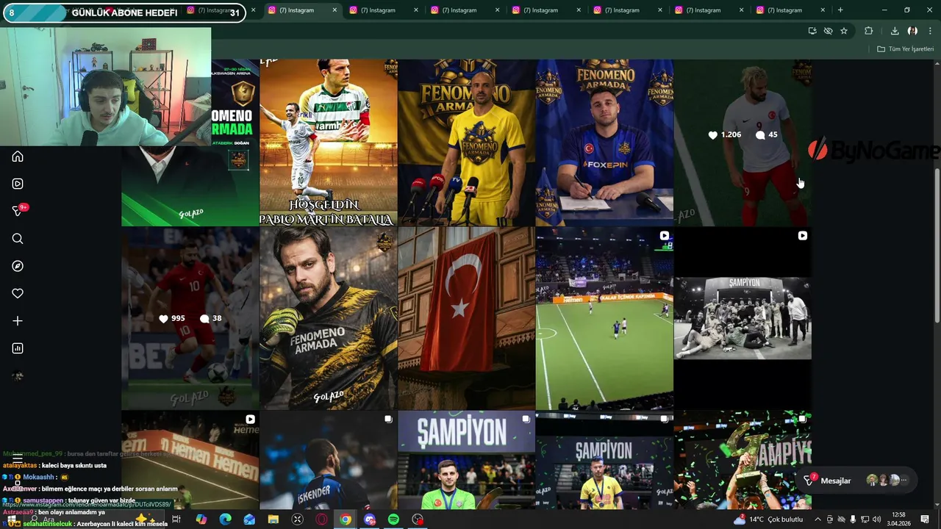This screenshot has height=529, width=941.
Task: Click the install-app icon in address bar
Action: click(x=812, y=31)
